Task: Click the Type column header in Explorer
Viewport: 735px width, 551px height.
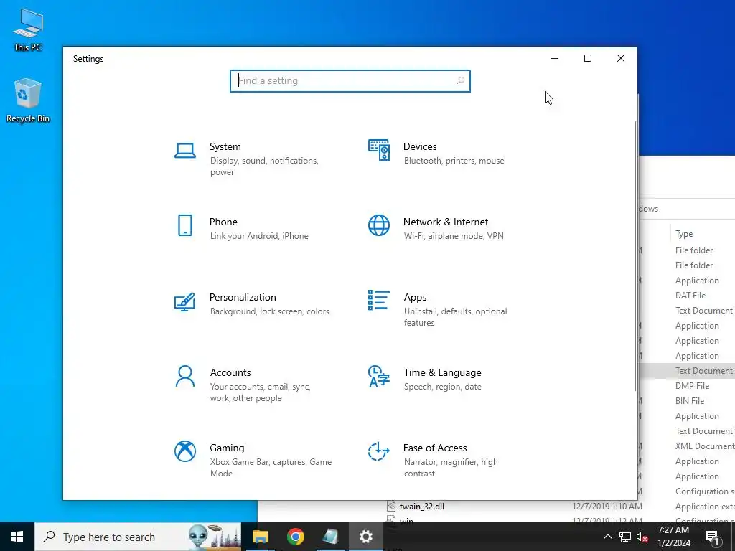Action: pos(684,234)
